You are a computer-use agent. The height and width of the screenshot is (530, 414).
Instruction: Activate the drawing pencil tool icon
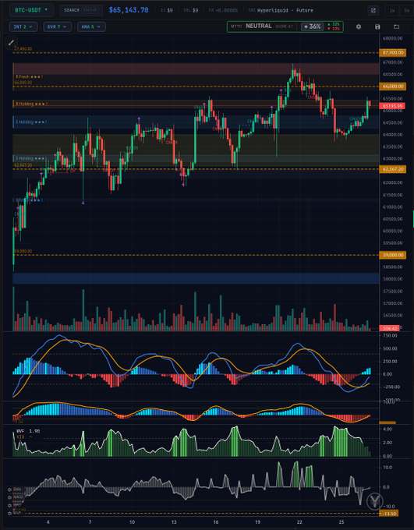coord(11,42)
